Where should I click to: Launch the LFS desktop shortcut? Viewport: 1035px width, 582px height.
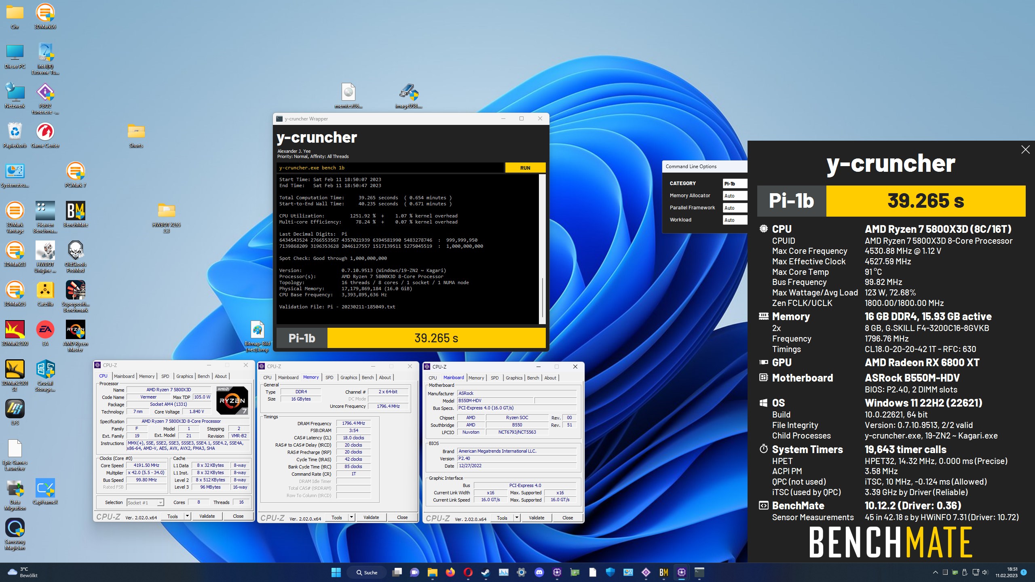click(x=15, y=412)
